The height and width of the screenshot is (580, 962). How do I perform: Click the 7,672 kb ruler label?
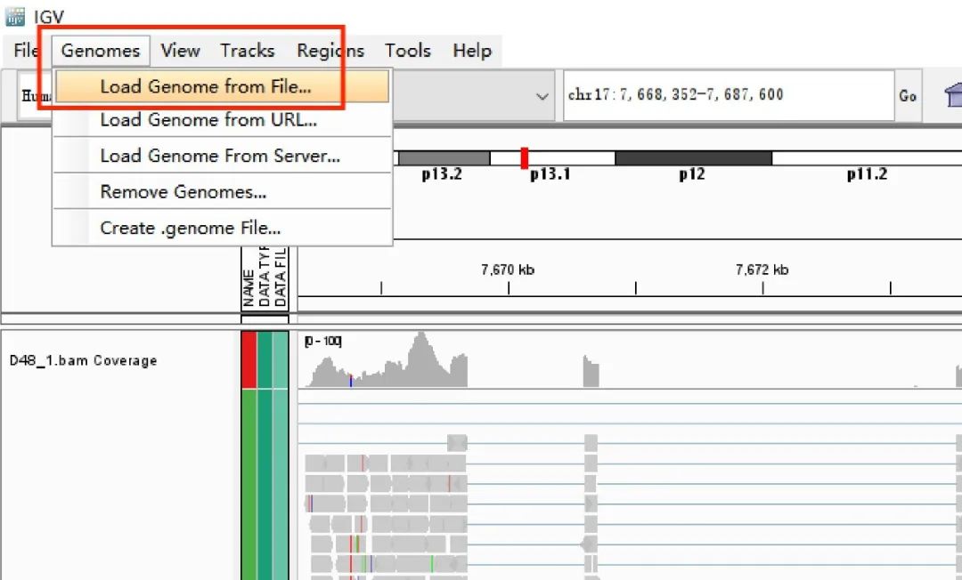762,270
